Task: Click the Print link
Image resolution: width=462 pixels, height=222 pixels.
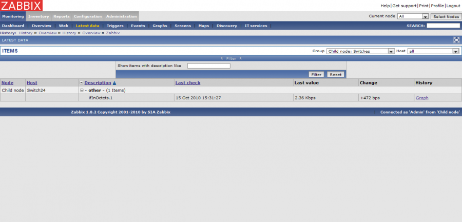Action: click(x=423, y=6)
